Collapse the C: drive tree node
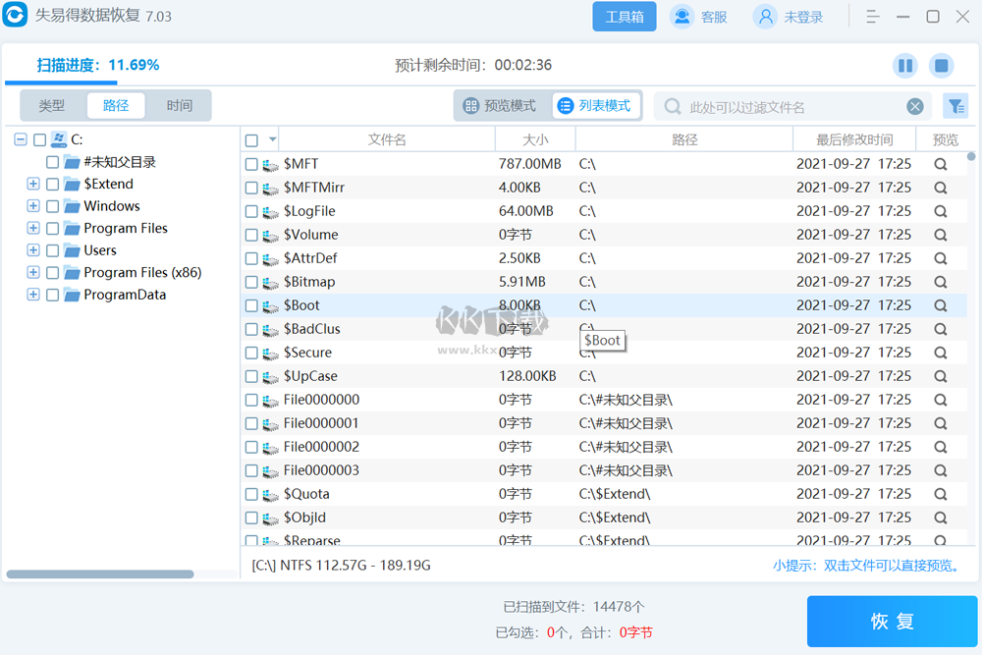Viewport: 982px width, 655px height. click(x=21, y=139)
